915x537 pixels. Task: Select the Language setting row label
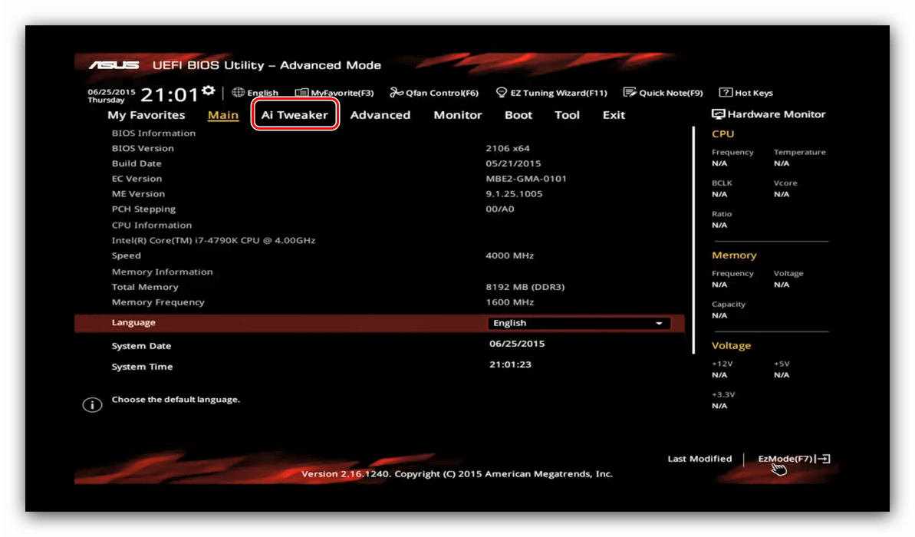click(x=133, y=322)
